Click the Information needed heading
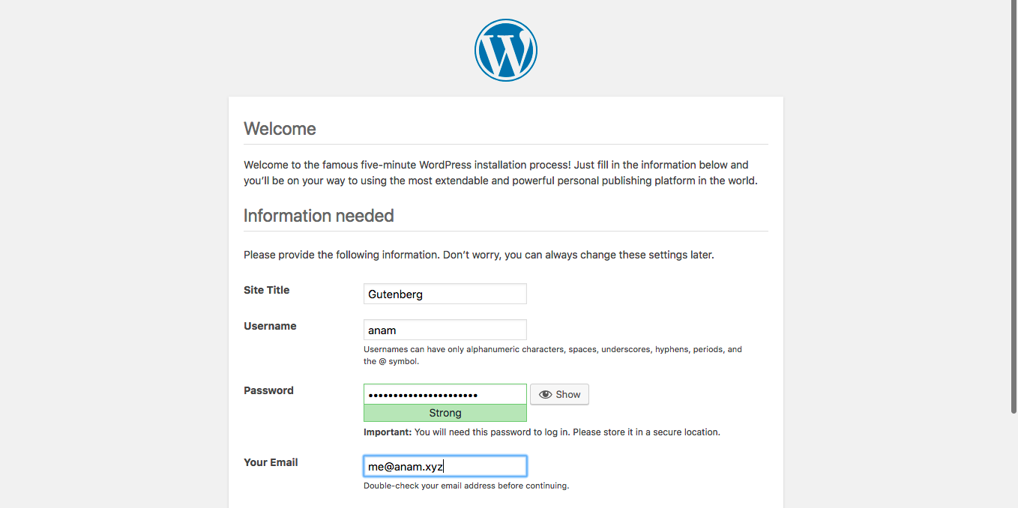1018x508 pixels. point(319,216)
